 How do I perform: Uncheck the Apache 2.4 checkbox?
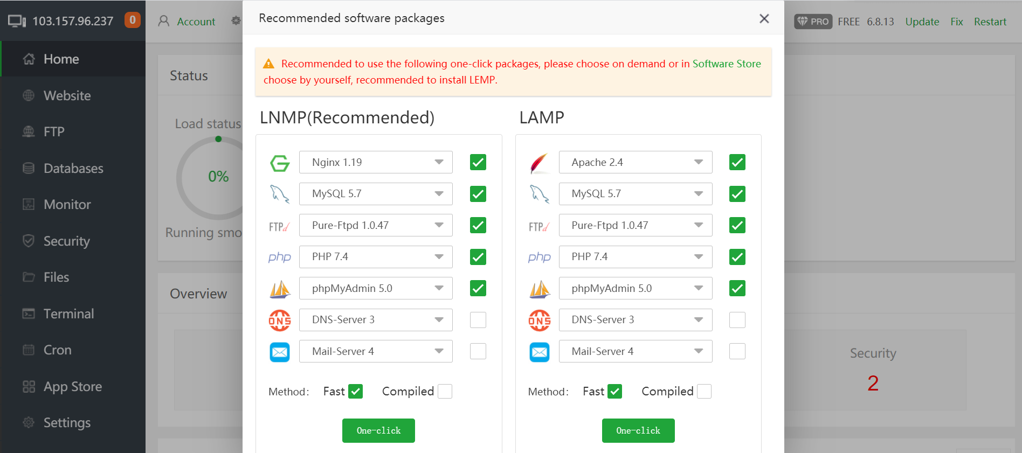[737, 162]
